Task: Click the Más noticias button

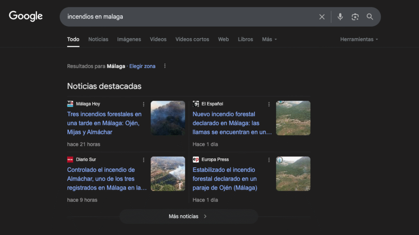Action: click(189, 216)
